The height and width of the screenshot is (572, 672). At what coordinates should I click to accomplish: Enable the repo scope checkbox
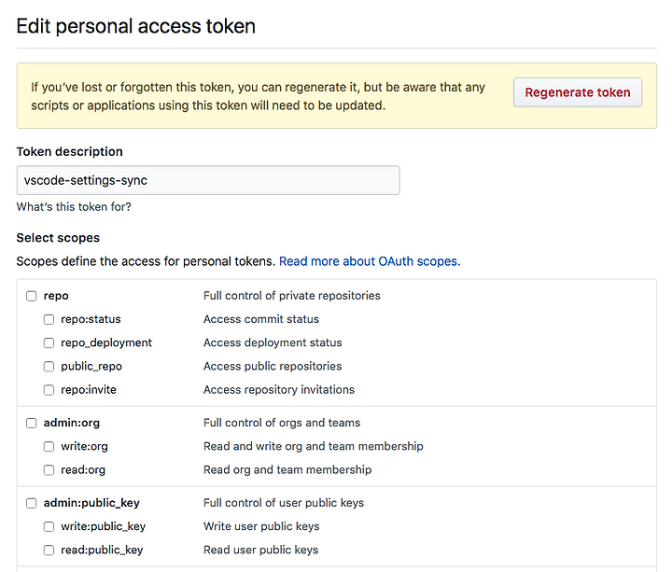31,296
